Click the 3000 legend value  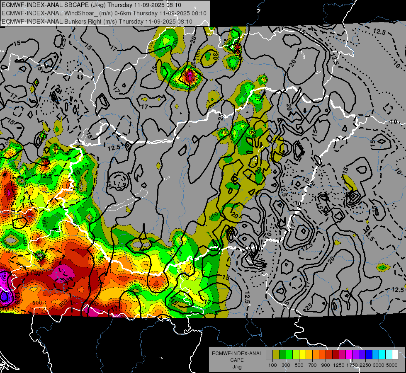379,365
